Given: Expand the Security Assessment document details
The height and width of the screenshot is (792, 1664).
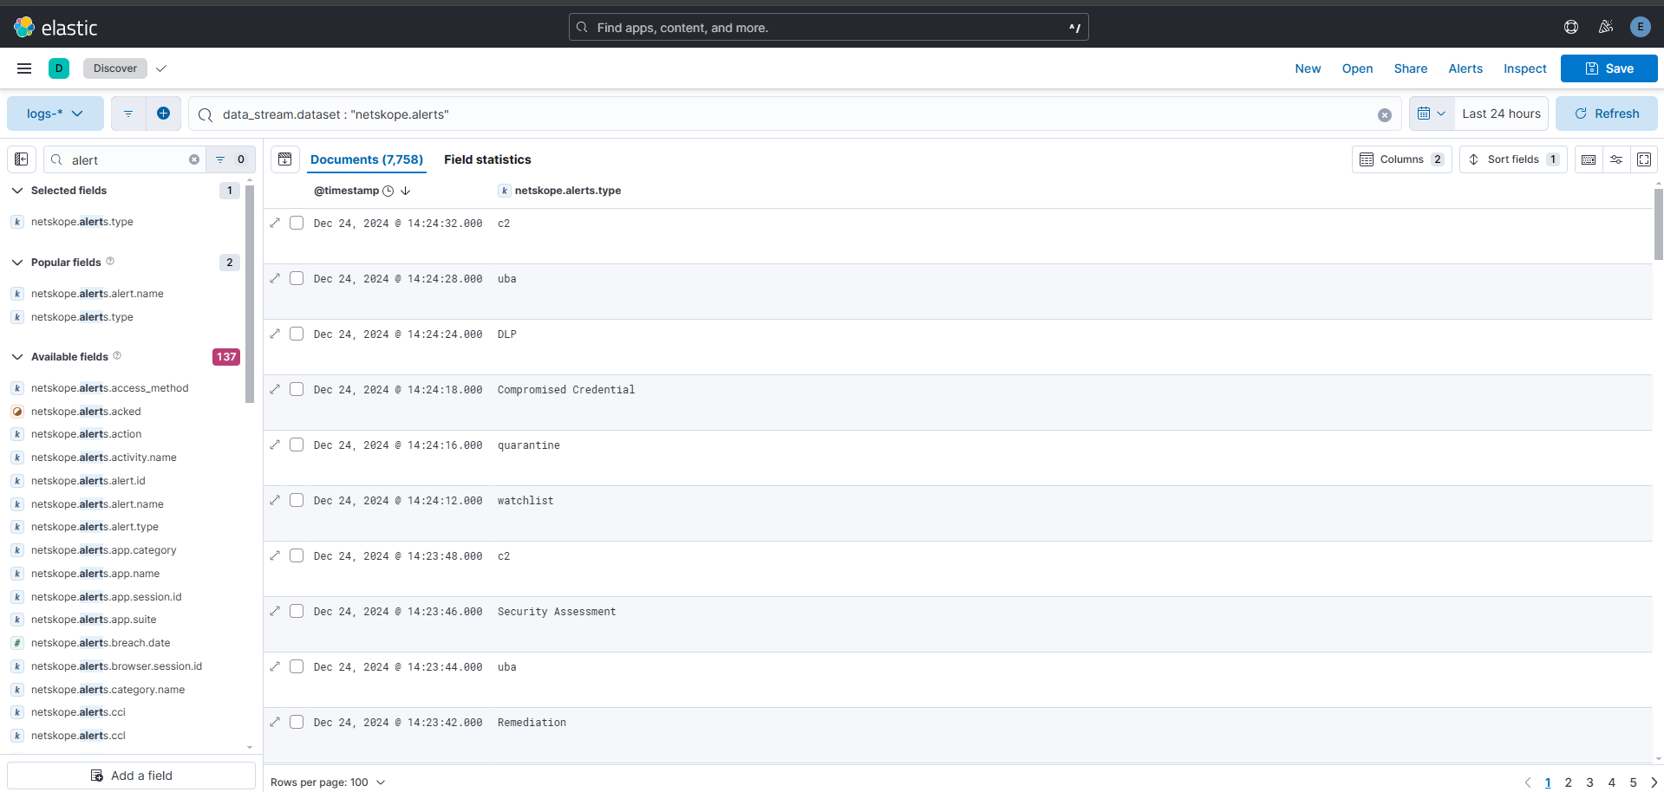Looking at the screenshot, I should tap(275, 611).
